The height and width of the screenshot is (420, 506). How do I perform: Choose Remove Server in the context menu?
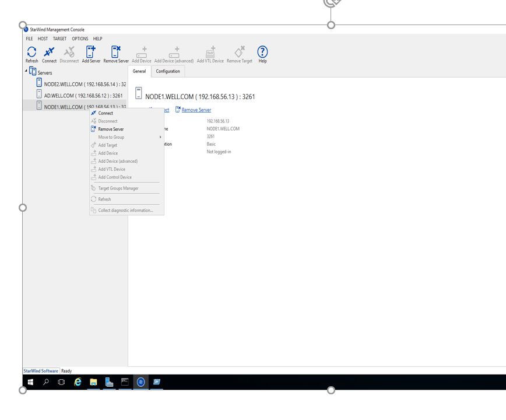[126, 129]
